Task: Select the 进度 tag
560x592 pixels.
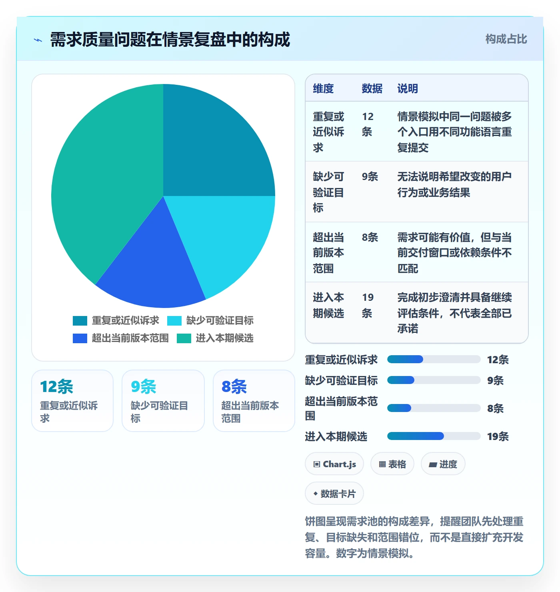Action: 443,464
